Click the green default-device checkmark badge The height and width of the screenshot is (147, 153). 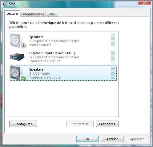[23, 78]
